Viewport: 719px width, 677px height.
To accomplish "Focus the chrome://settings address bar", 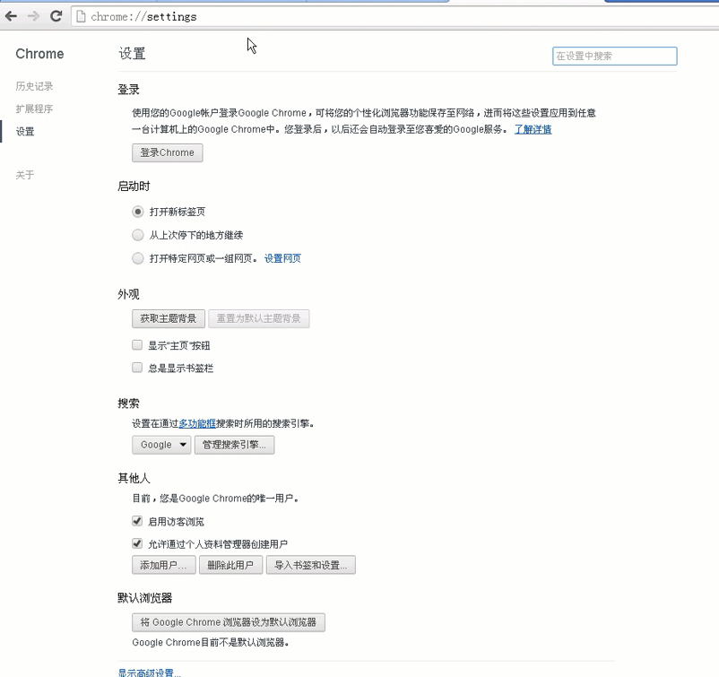I will tap(394, 16).
